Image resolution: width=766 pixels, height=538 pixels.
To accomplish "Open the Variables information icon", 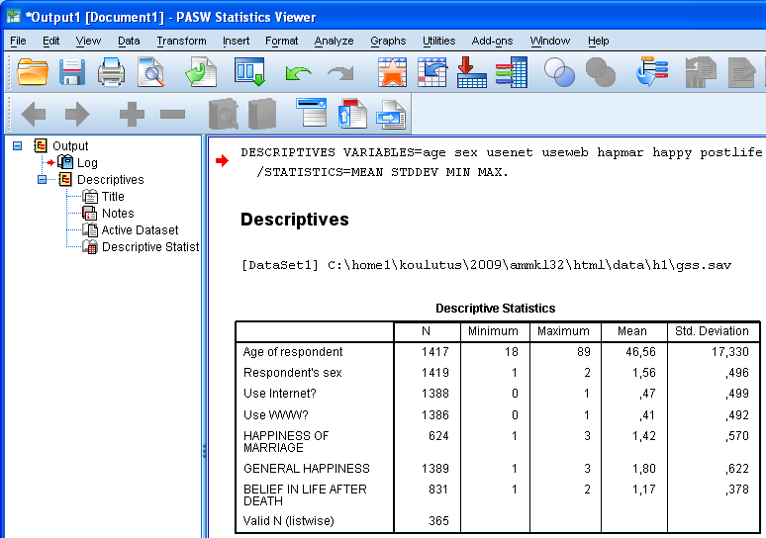I will click(512, 72).
